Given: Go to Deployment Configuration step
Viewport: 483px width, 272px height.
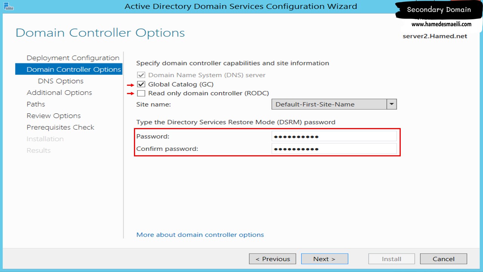Looking at the screenshot, I should click(x=73, y=58).
